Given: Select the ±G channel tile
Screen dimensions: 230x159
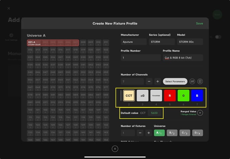Looking at the screenshot, I should pyautogui.click(x=142, y=96).
